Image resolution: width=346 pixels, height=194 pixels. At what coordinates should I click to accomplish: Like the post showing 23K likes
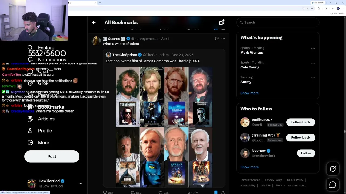[x=160, y=192]
